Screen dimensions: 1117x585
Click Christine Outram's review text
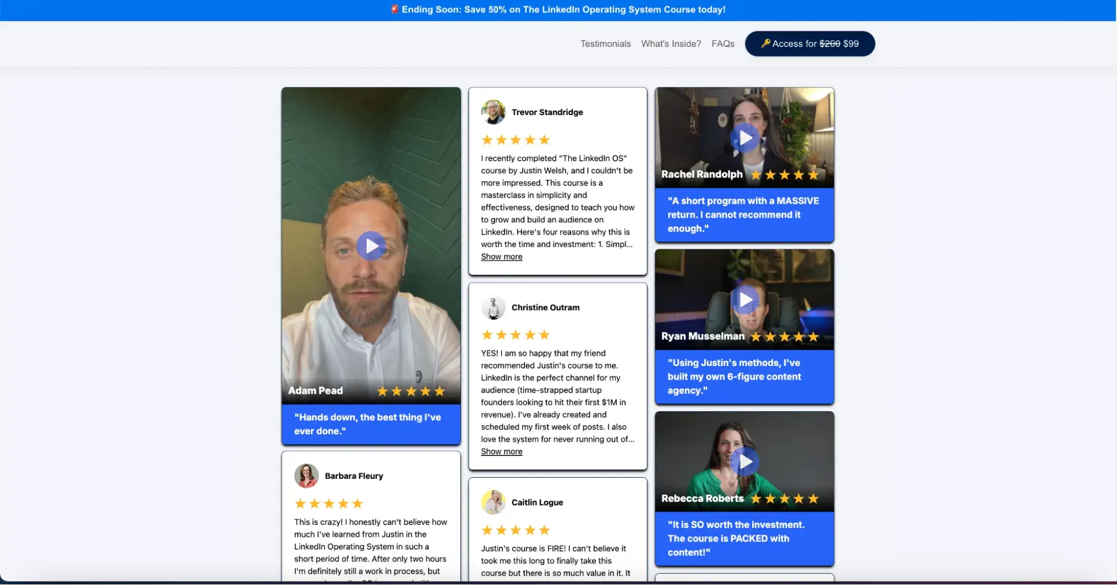click(558, 397)
